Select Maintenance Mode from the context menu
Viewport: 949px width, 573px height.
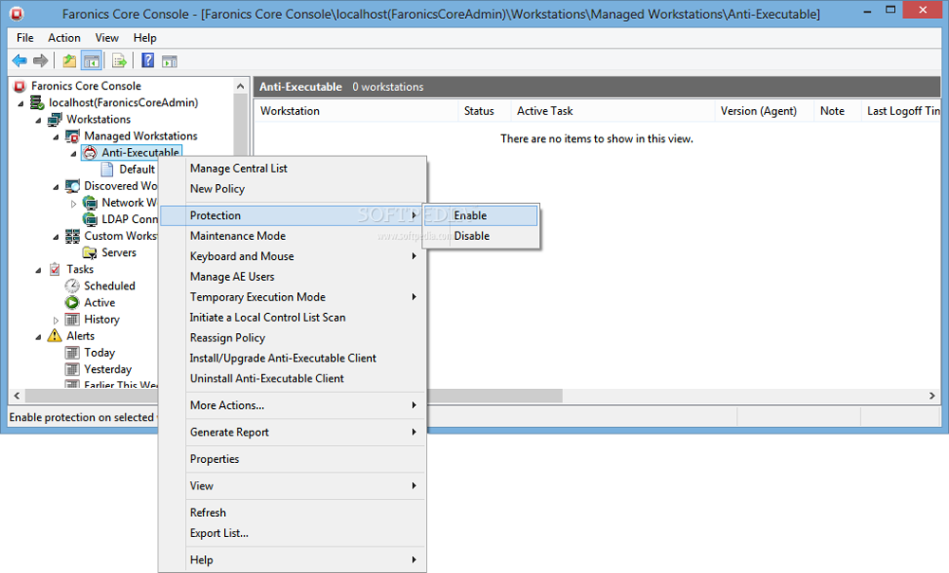tap(293, 236)
